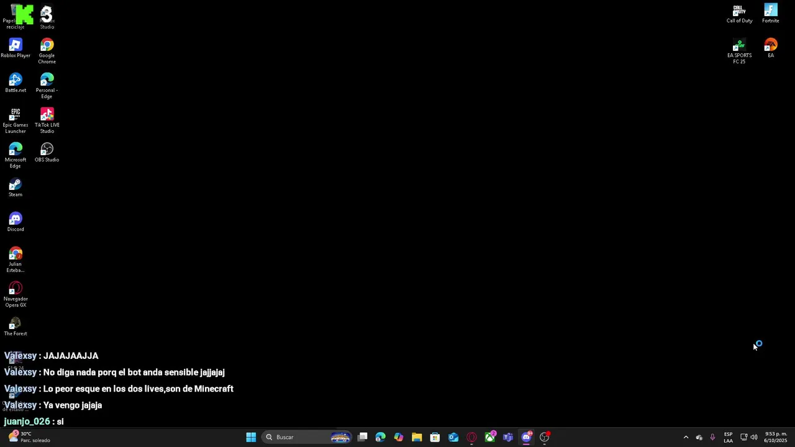Select the Roblox Studio desktop shortcut
This screenshot has width=795, height=447.
point(47,17)
